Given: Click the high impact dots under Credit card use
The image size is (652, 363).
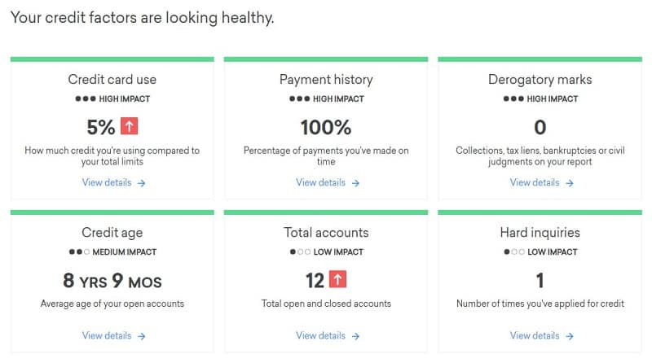Looking at the screenshot, I should point(85,99).
